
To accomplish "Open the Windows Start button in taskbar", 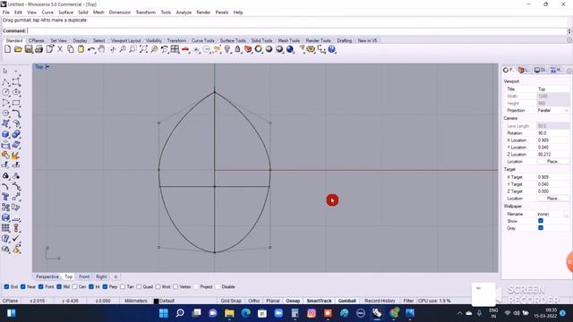I will pyautogui.click(x=164, y=313).
